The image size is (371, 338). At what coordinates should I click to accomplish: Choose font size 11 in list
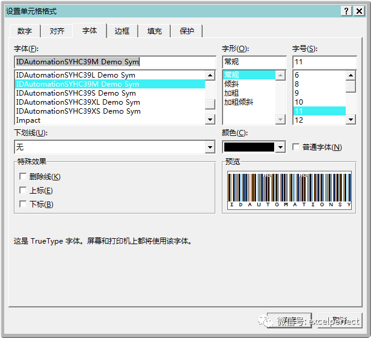pyautogui.click(x=319, y=111)
